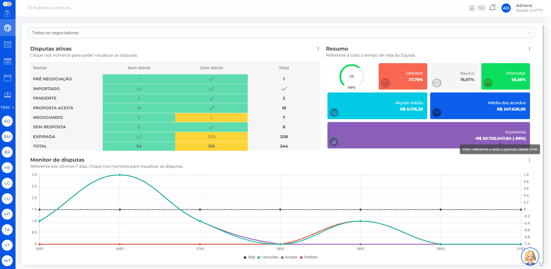
Task: Open the Todos os negociadores dropdown
Action: 281,33
